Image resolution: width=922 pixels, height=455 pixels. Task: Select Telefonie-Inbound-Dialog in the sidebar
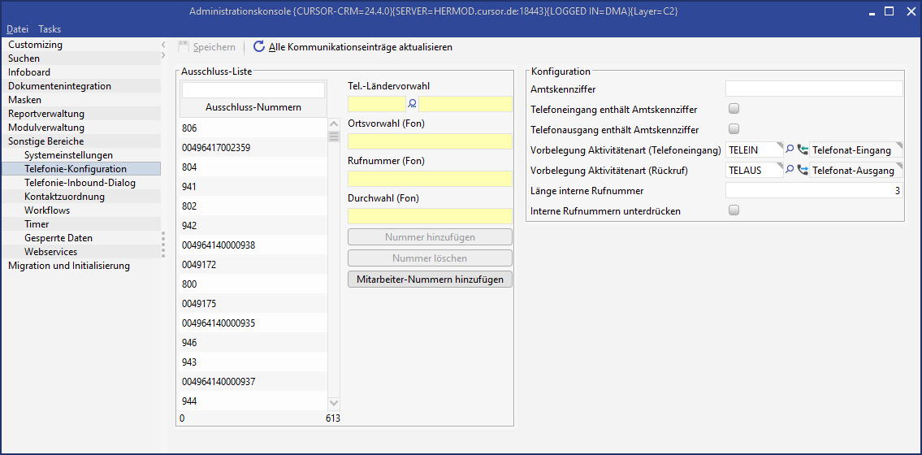pyautogui.click(x=80, y=183)
